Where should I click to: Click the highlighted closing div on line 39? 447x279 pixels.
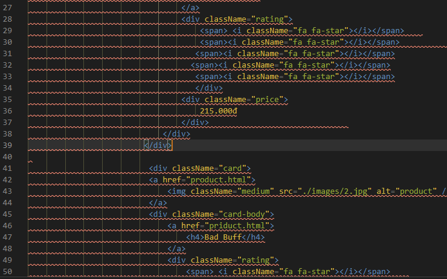[x=158, y=146]
